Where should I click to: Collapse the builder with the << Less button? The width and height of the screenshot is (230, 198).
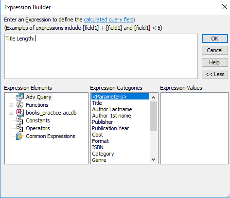pos(215,74)
